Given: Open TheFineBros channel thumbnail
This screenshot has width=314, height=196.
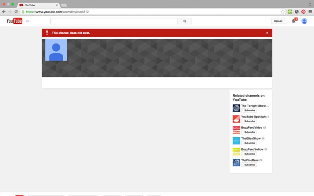Looking at the screenshot, I should tap(236, 162).
